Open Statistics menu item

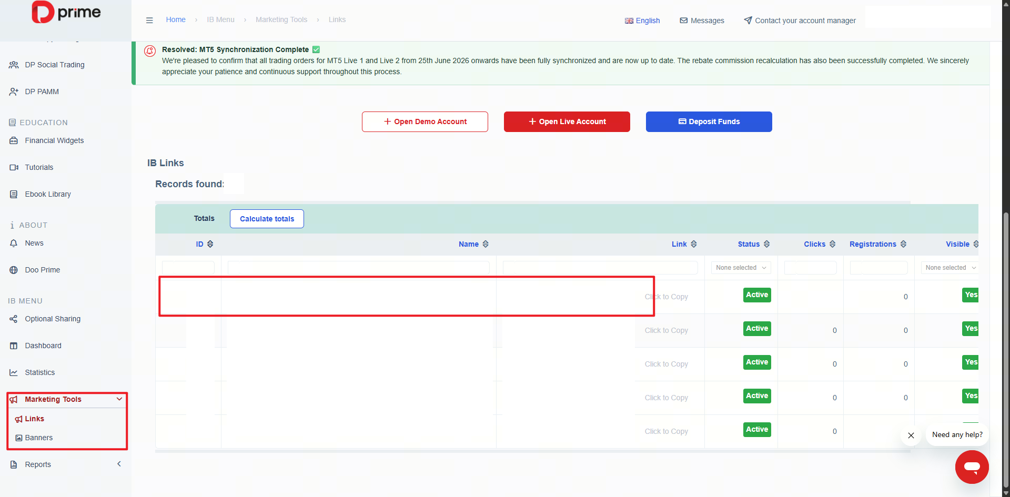click(x=40, y=372)
